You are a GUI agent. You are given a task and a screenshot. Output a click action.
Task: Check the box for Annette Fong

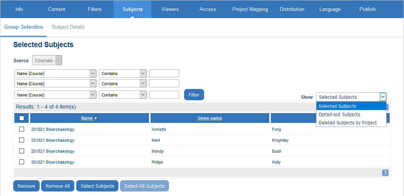click(x=22, y=129)
